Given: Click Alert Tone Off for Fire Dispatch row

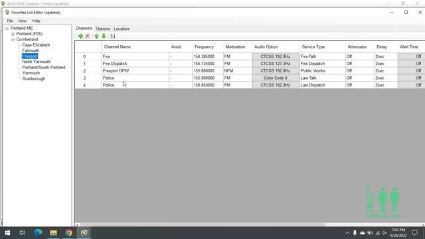Looking at the screenshot, I should click(412, 64).
